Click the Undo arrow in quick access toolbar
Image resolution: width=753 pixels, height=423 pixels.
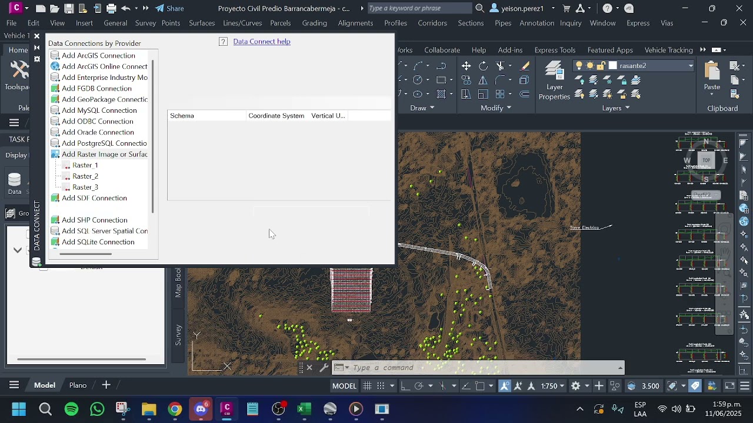click(125, 8)
